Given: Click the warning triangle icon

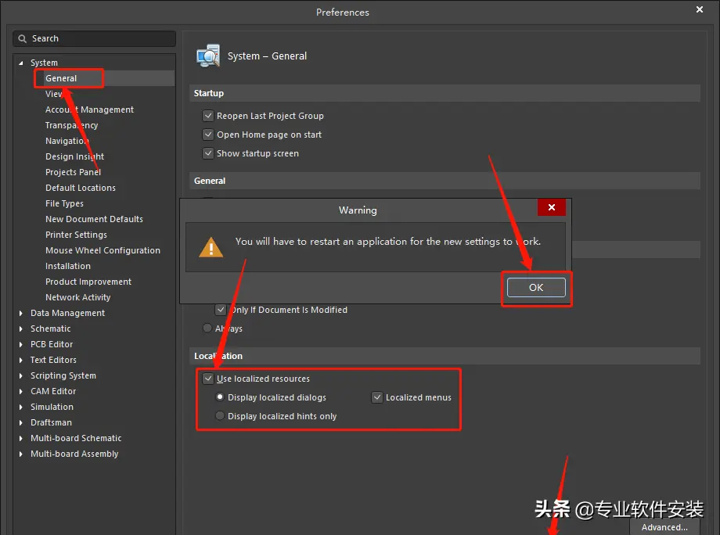Looking at the screenshot, I should click(x=211, y=247).
